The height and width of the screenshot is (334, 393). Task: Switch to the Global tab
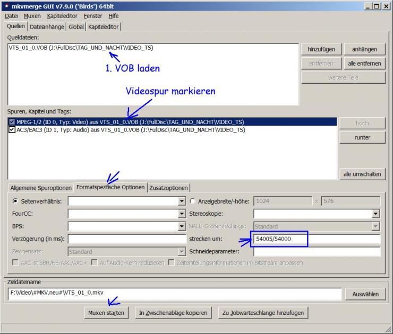point(76,27)
